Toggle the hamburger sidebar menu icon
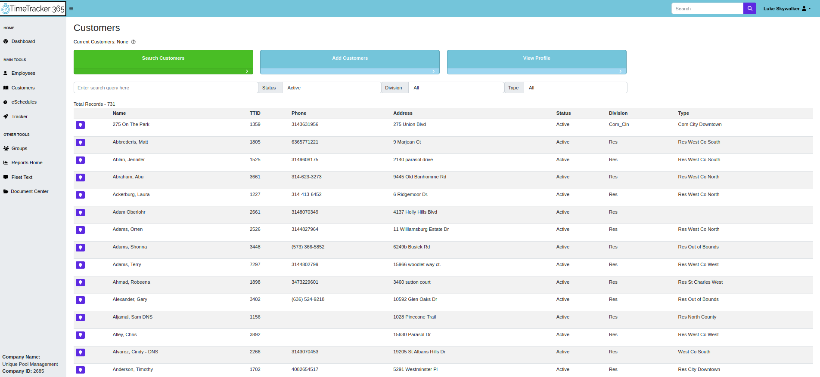Screen dimensions: 820x377 [x=71, y=9]
